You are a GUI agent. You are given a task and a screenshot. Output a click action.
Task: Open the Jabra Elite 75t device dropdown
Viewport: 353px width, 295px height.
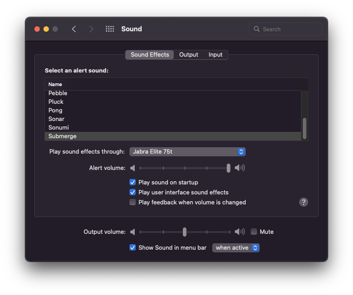(187, 152)
